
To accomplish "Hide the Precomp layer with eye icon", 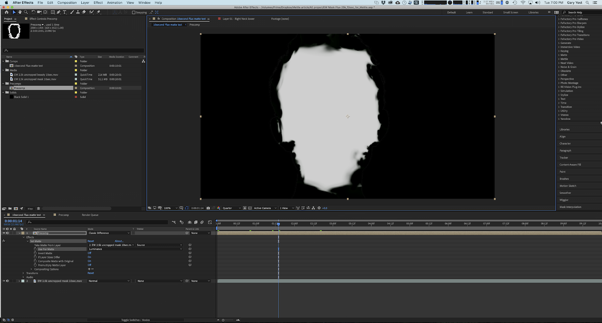I will [4, 233].
